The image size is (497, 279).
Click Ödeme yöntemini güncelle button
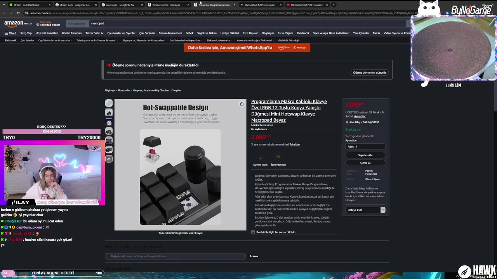(x=369, y=72)
